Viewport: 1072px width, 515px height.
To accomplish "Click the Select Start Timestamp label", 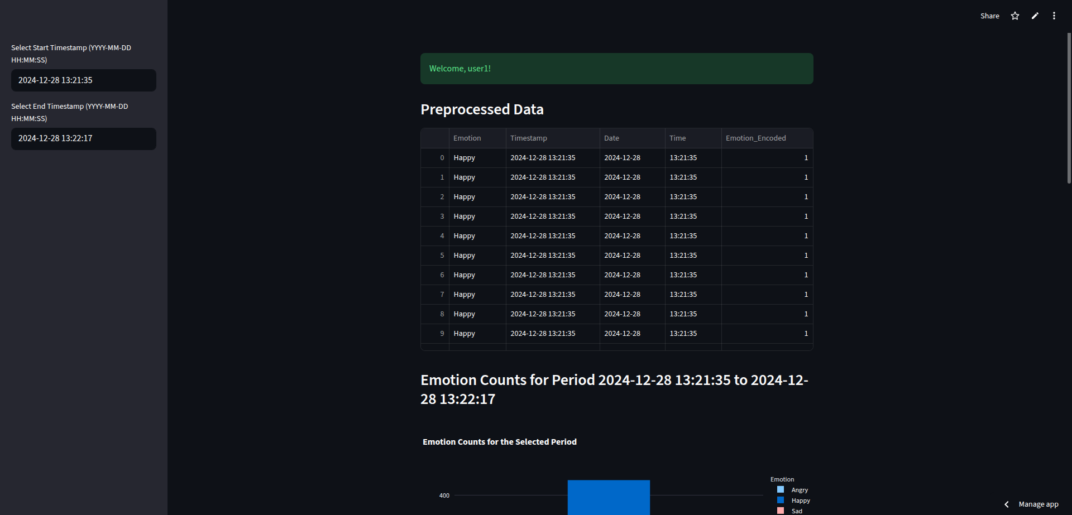I will [71, 54].
